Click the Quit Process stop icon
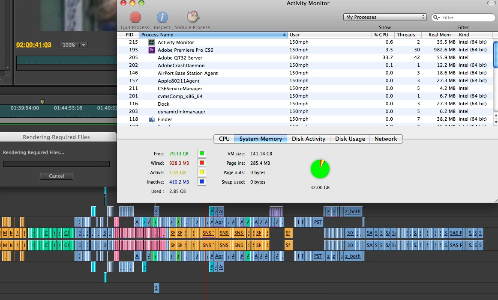 [135, 17]
